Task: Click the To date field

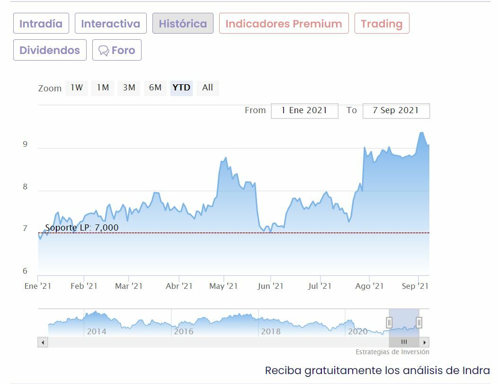Action: point(396,110)
